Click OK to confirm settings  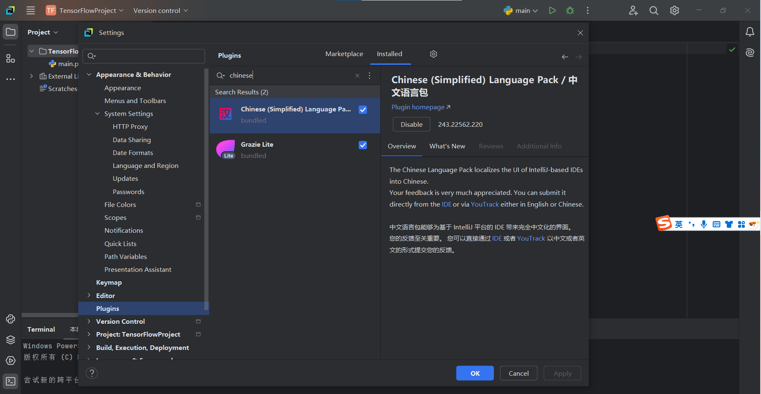coord(475,373)
